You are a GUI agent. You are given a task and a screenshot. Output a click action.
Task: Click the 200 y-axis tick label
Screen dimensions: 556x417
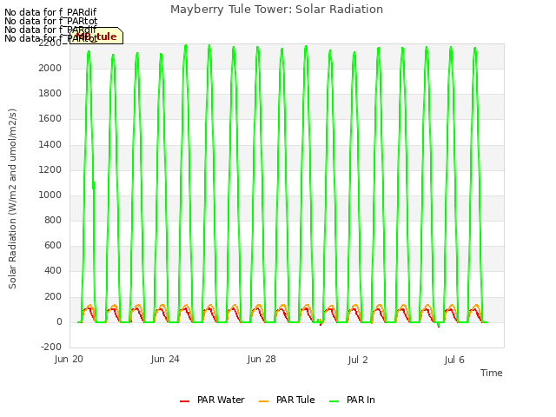tap(53, 296)
